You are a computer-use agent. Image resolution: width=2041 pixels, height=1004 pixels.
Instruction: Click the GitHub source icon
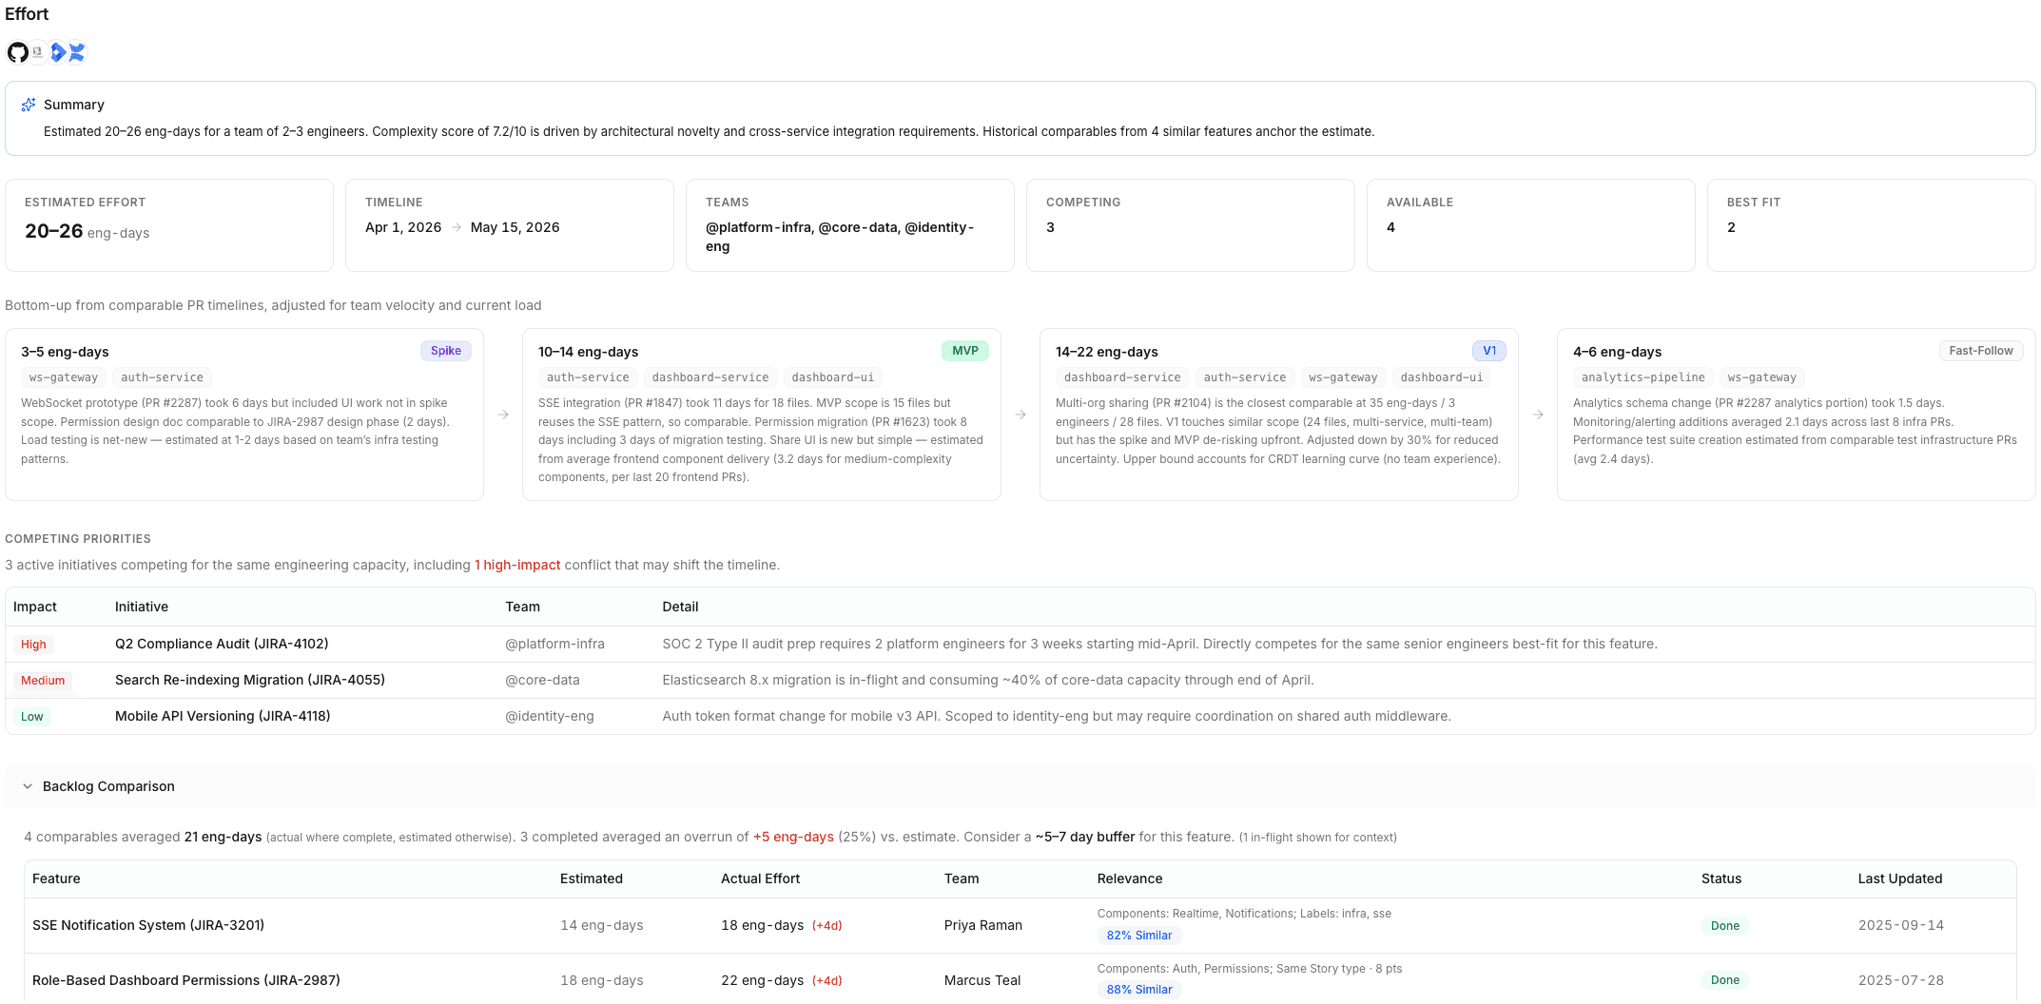click(17, 52)
